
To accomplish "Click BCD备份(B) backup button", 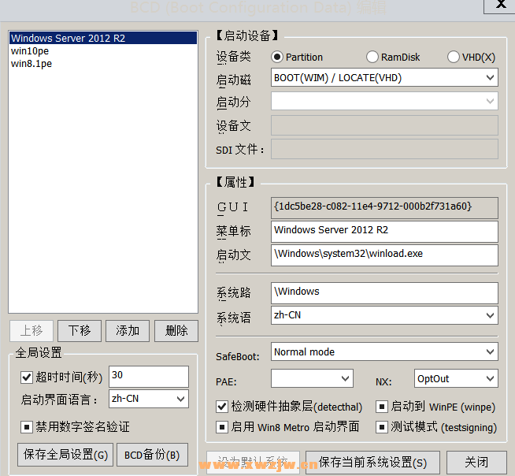I will [152, 455].
